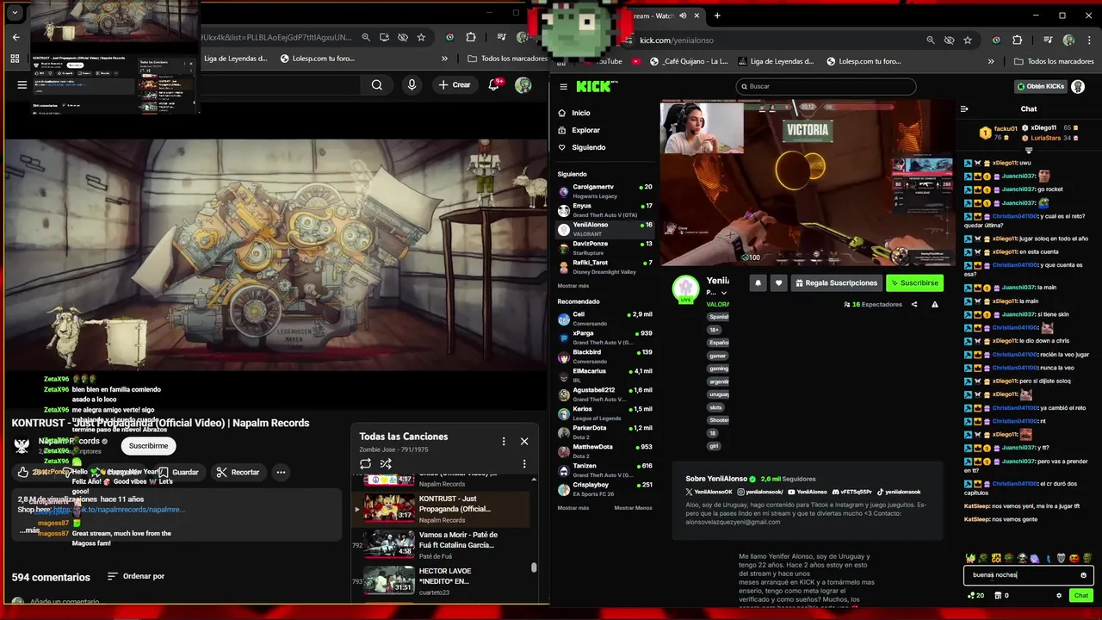The height and width of the screenshot is (620, 1102).
Task: Close the Todas las Canciones playlist panel
Action: [524, 441]
